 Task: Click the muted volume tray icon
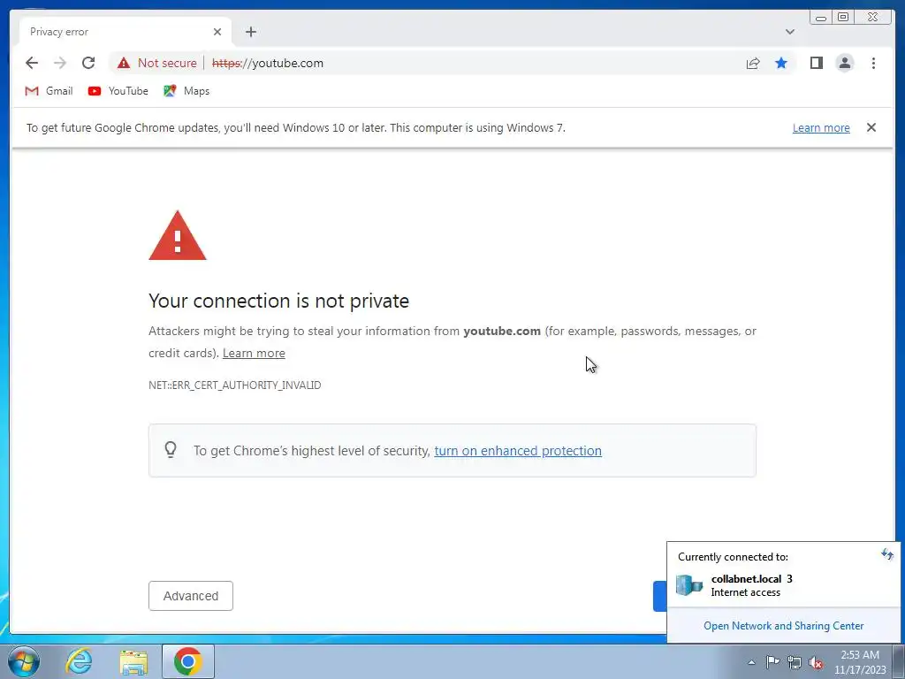click(x=816, y=663)
